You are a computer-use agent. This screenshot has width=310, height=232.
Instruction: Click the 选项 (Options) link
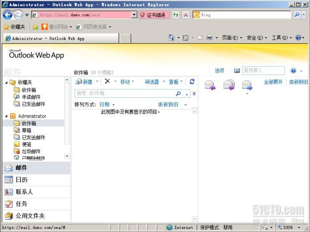(220, 71)
